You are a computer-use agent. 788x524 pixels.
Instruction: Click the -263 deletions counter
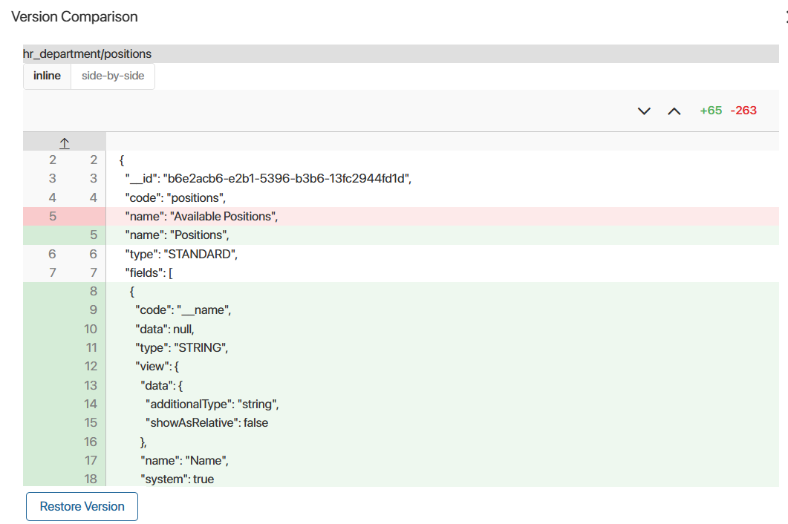tap(743, 111)
